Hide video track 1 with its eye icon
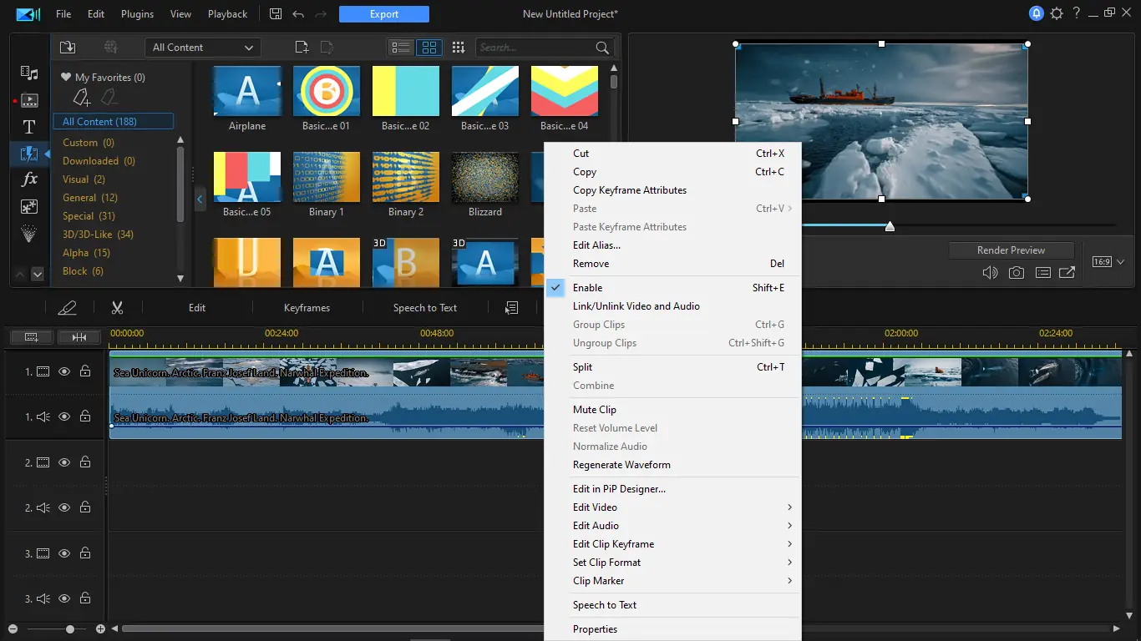 pos(64,371)
